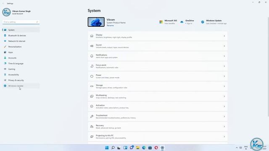Viewport: 269px width, 151px height.
Task: Click the Accessibility sidebar icon
Action: [x=5, y=75]
